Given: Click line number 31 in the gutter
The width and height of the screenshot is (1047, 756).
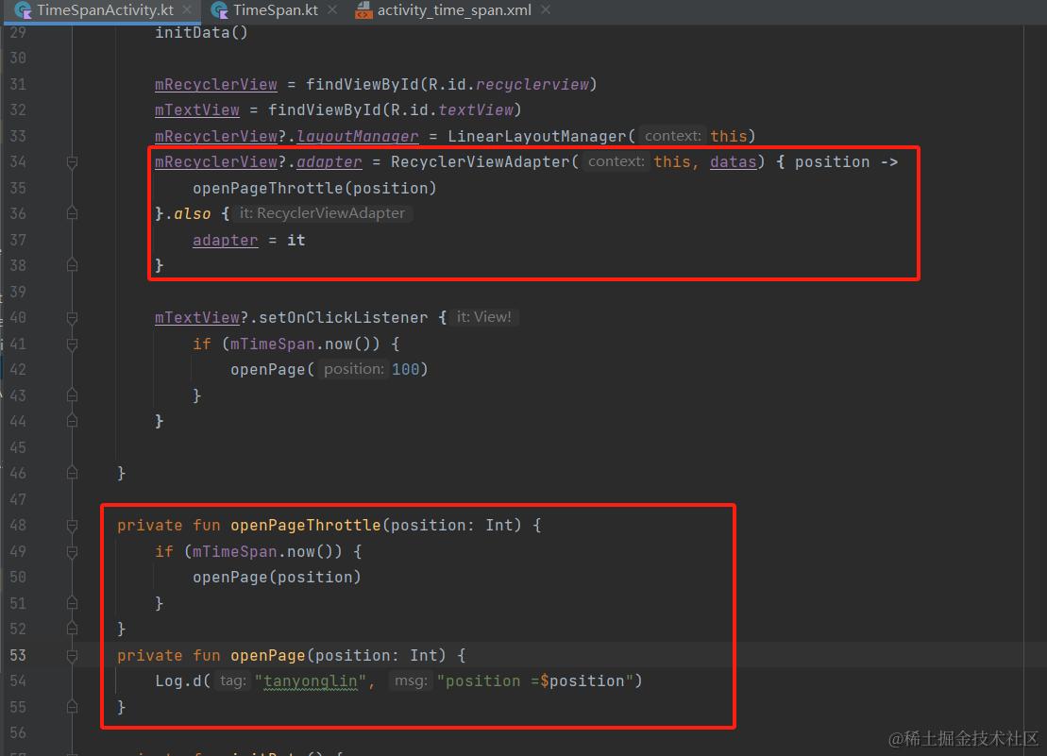Looking at the screenshot, I should coord(18,84).
